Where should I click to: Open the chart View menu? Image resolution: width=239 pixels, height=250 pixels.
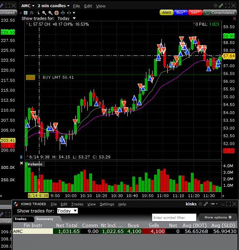click(100, 6)
